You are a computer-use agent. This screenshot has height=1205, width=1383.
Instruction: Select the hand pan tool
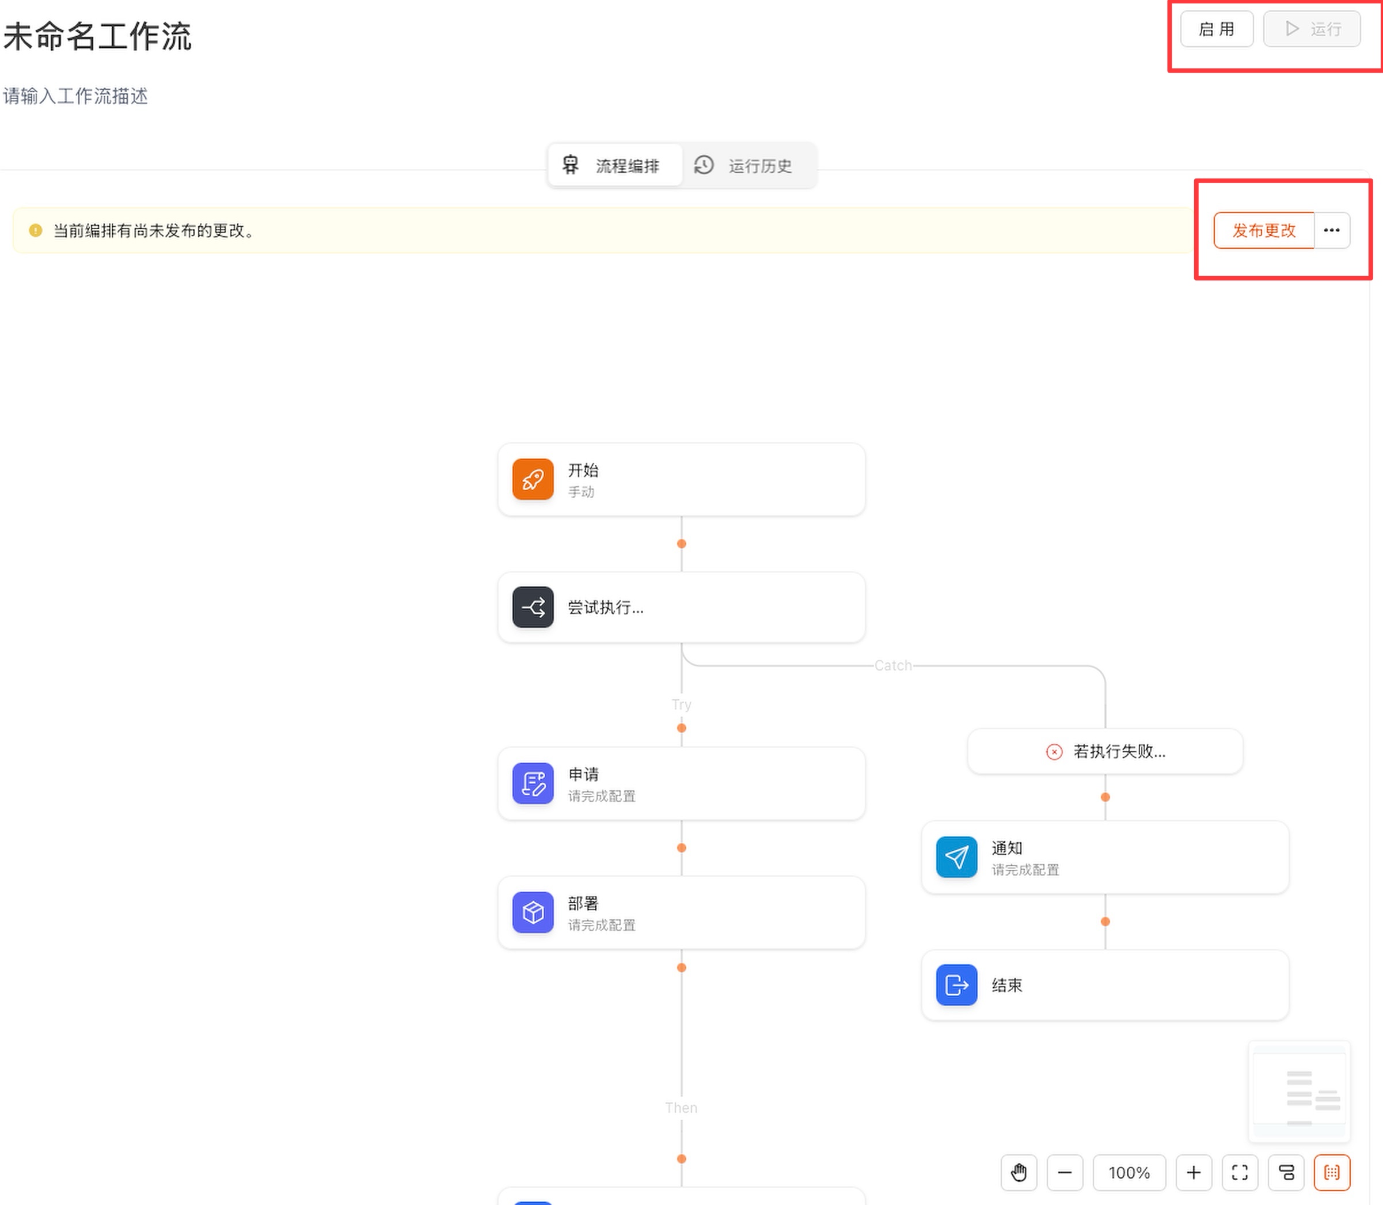[1019, 1173]
